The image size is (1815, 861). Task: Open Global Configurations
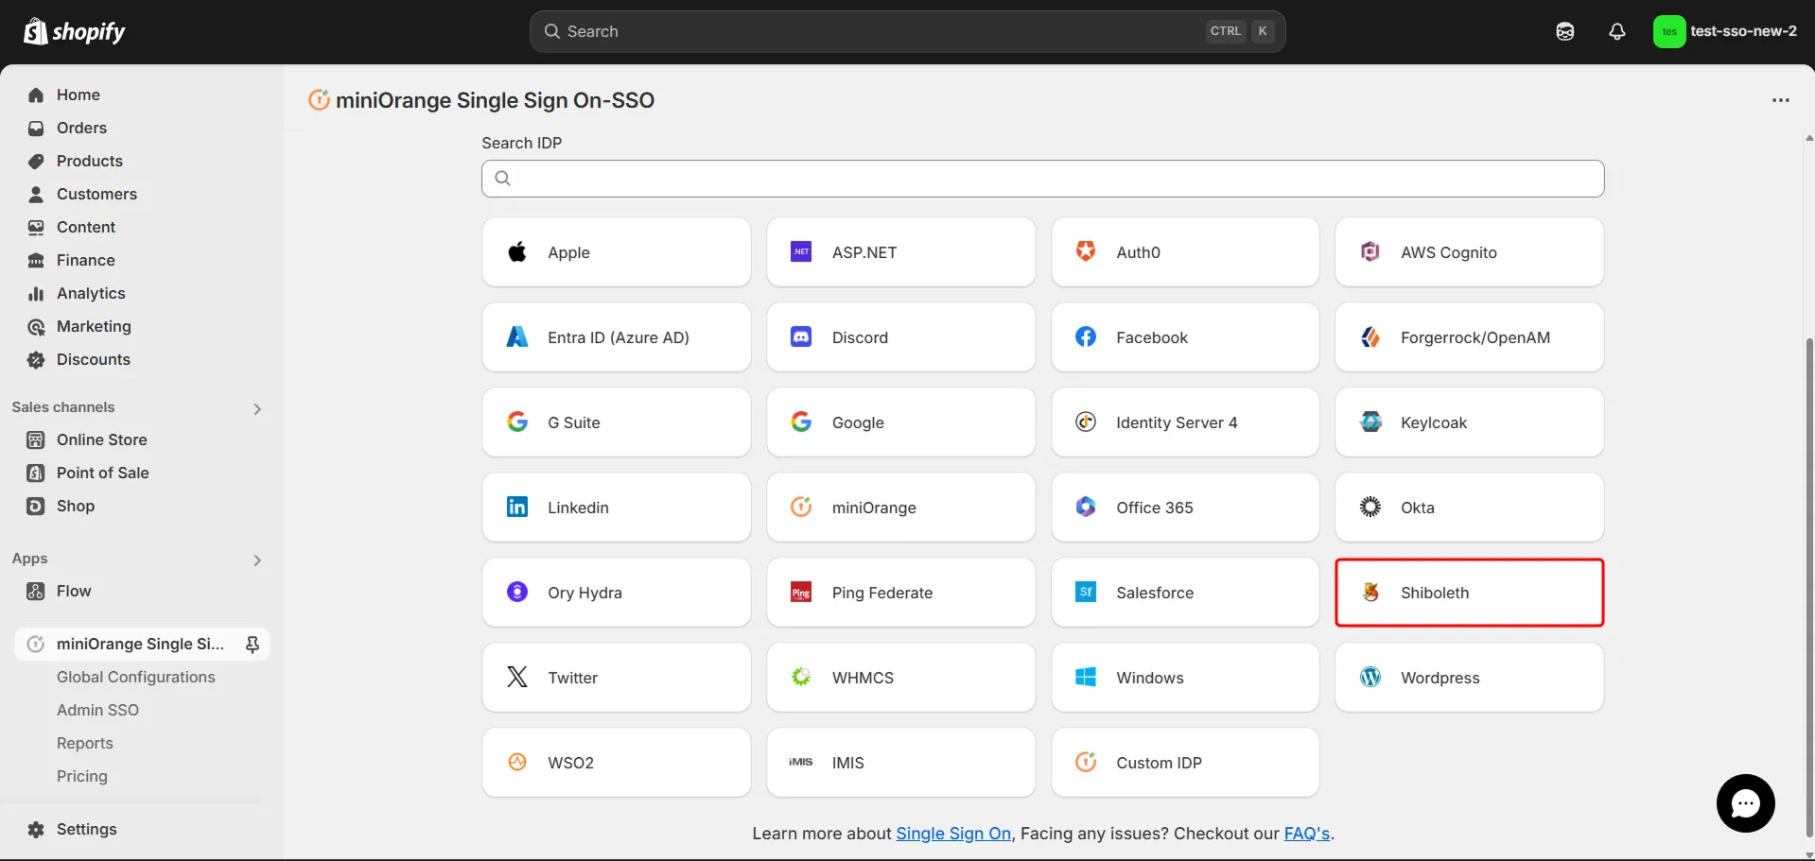pos(135,677)
